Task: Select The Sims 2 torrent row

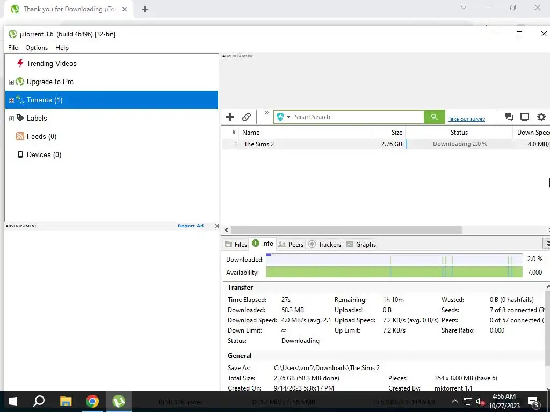Action: (386, 144)
